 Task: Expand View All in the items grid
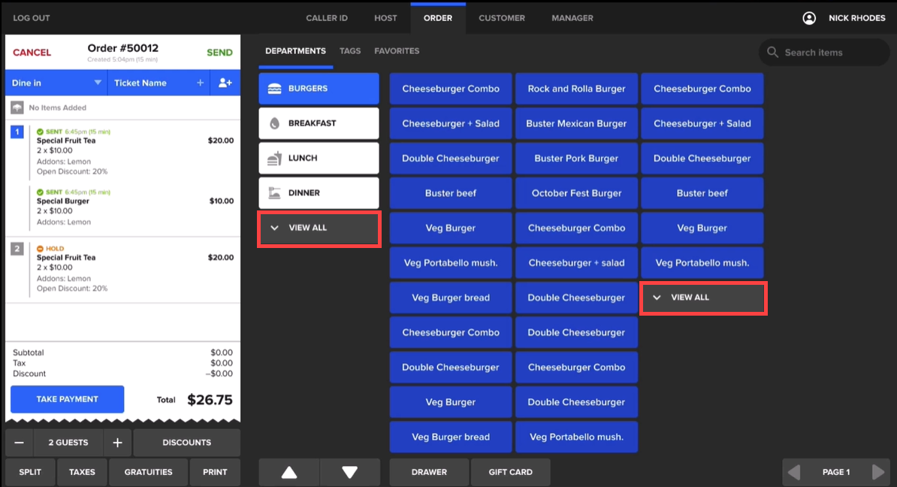[x=702, y=298]
